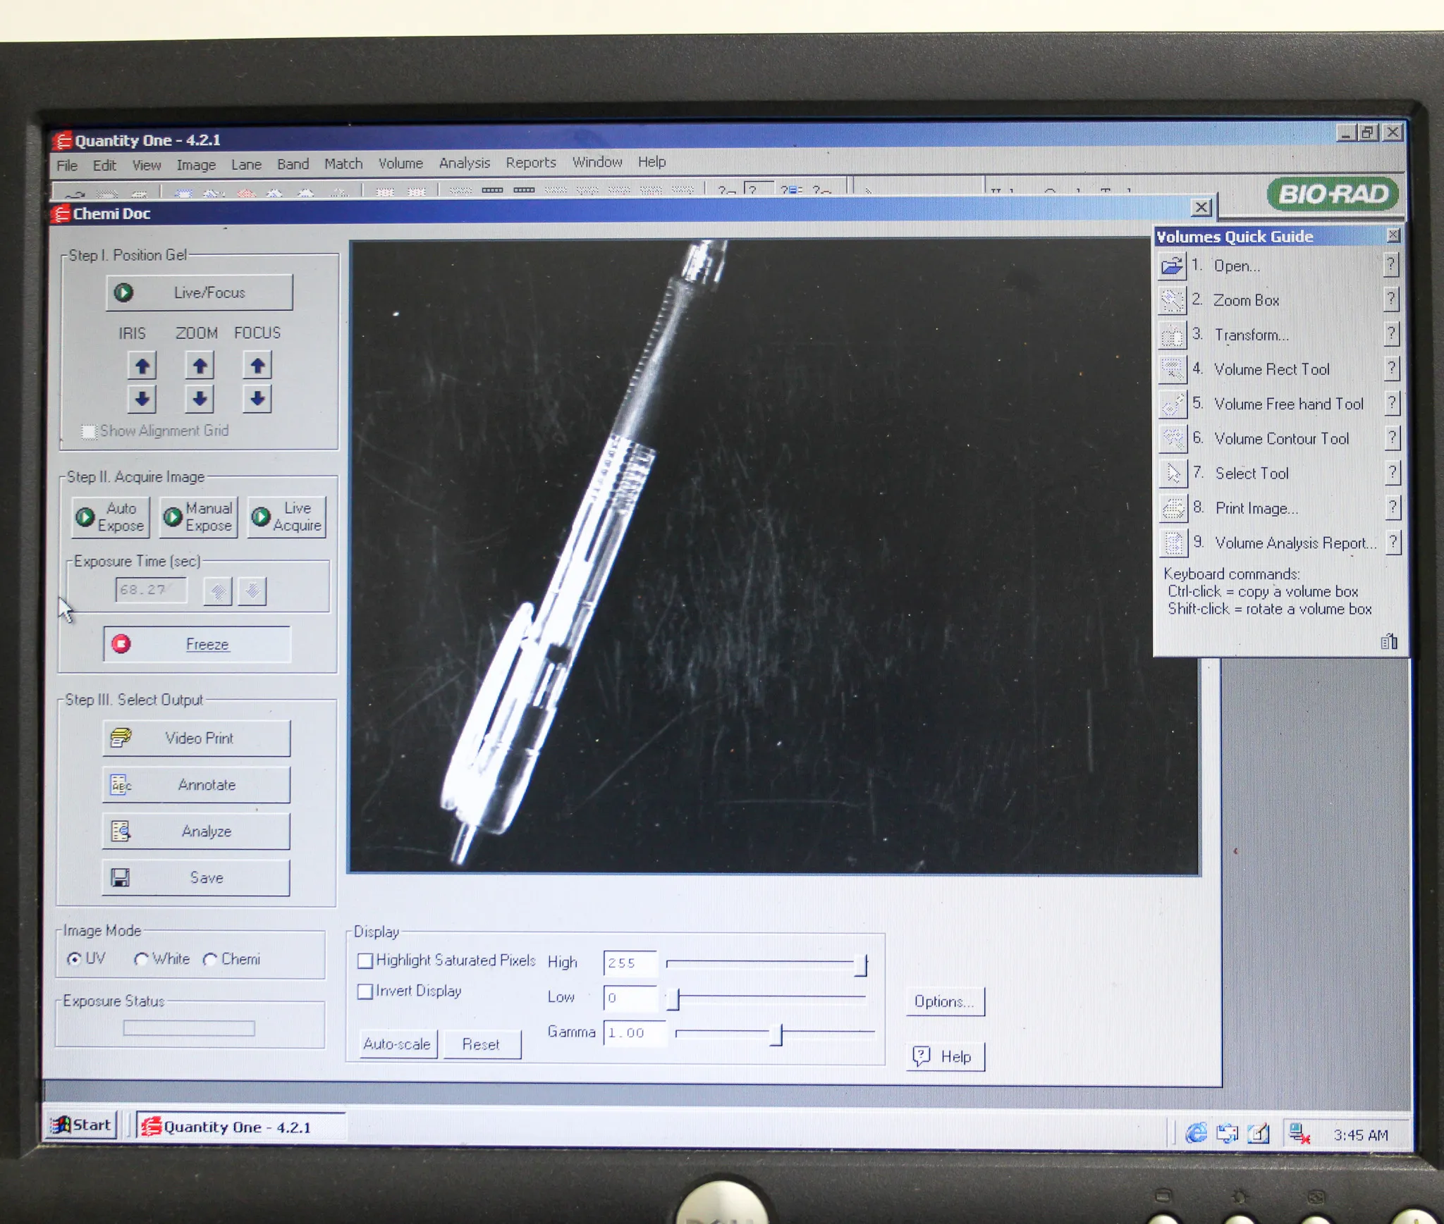Click the Auto Expose button
Viewport: 1444px width, 1224px height.
111,517
